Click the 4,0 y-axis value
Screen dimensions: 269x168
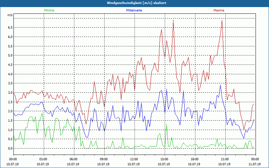coord(10,74)
